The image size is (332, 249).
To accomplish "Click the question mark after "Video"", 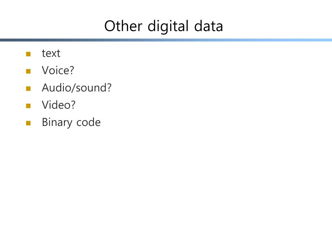I will tap(73, 105).
